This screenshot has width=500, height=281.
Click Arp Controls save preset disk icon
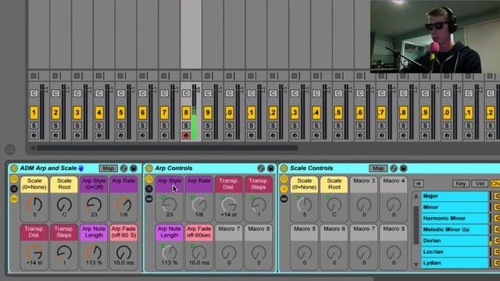coord(271,169)
